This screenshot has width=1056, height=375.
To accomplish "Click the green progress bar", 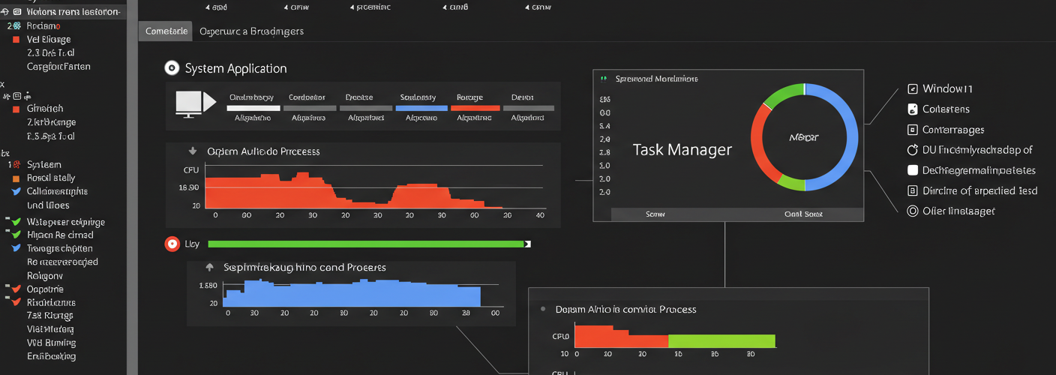I will [365, 244].
